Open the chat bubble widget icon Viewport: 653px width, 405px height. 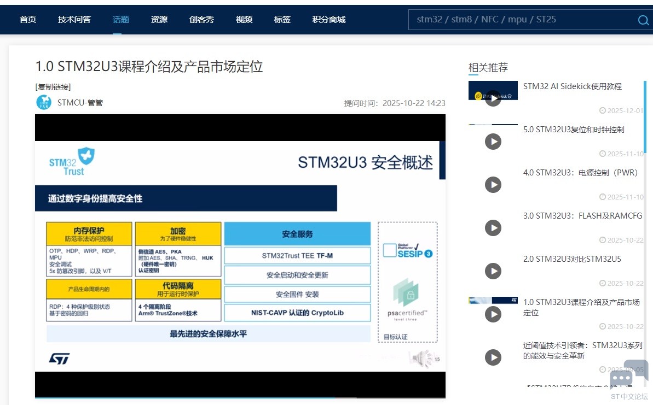628,374
